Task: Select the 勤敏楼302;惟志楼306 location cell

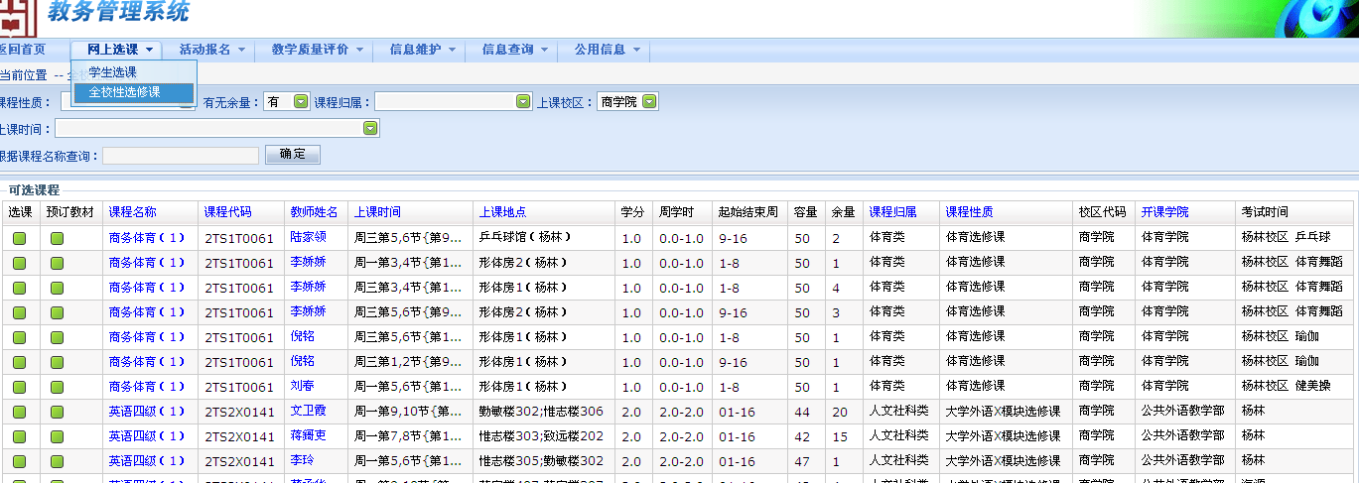Action: pos(543,412)
